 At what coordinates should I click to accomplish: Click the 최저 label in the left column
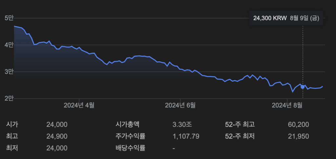[12, 148]
